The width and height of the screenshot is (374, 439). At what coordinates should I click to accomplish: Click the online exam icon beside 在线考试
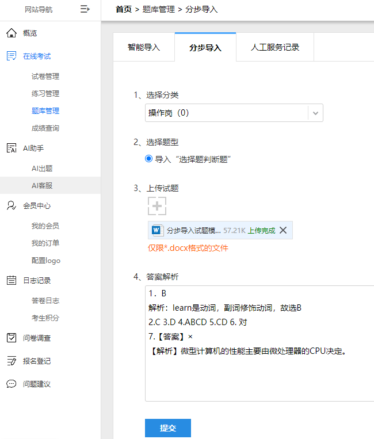12,56
